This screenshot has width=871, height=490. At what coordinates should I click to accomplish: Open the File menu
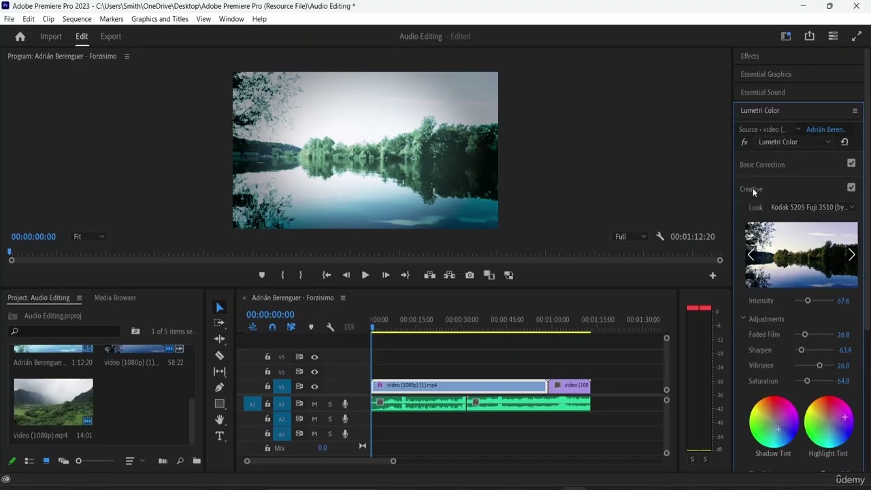pyautogui.click(x=10, y=19)
